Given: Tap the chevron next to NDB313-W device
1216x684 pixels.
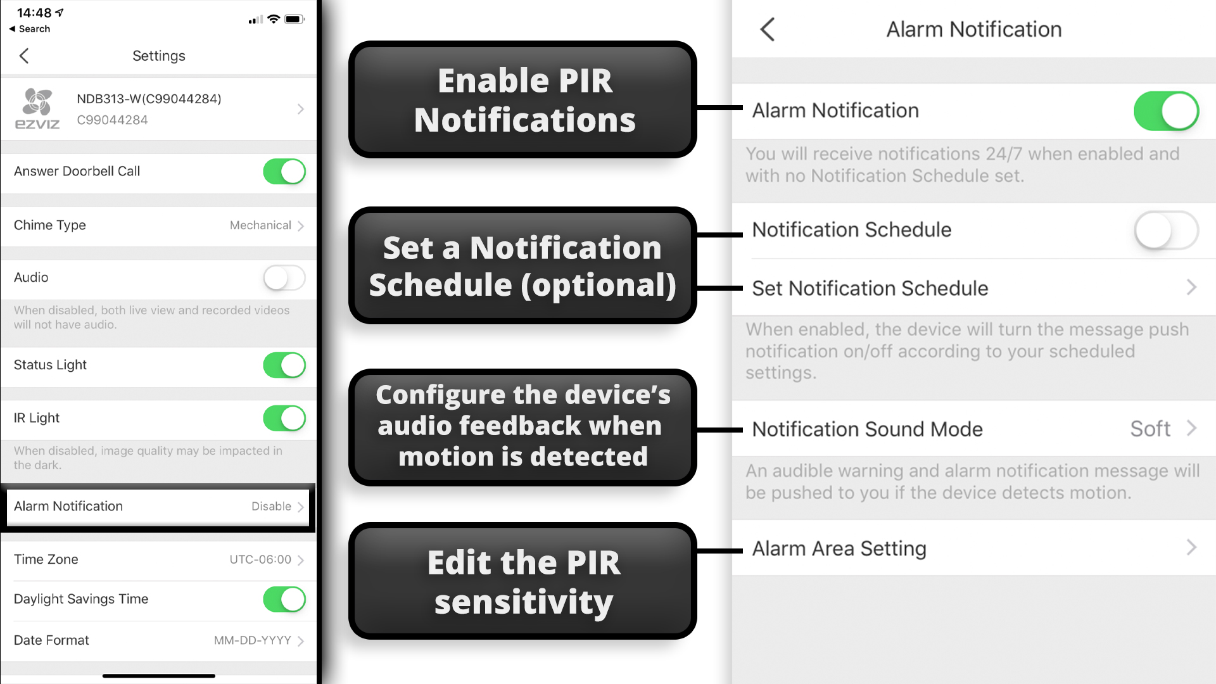Looking at the screenshot, I should click(x=300, y=108).
